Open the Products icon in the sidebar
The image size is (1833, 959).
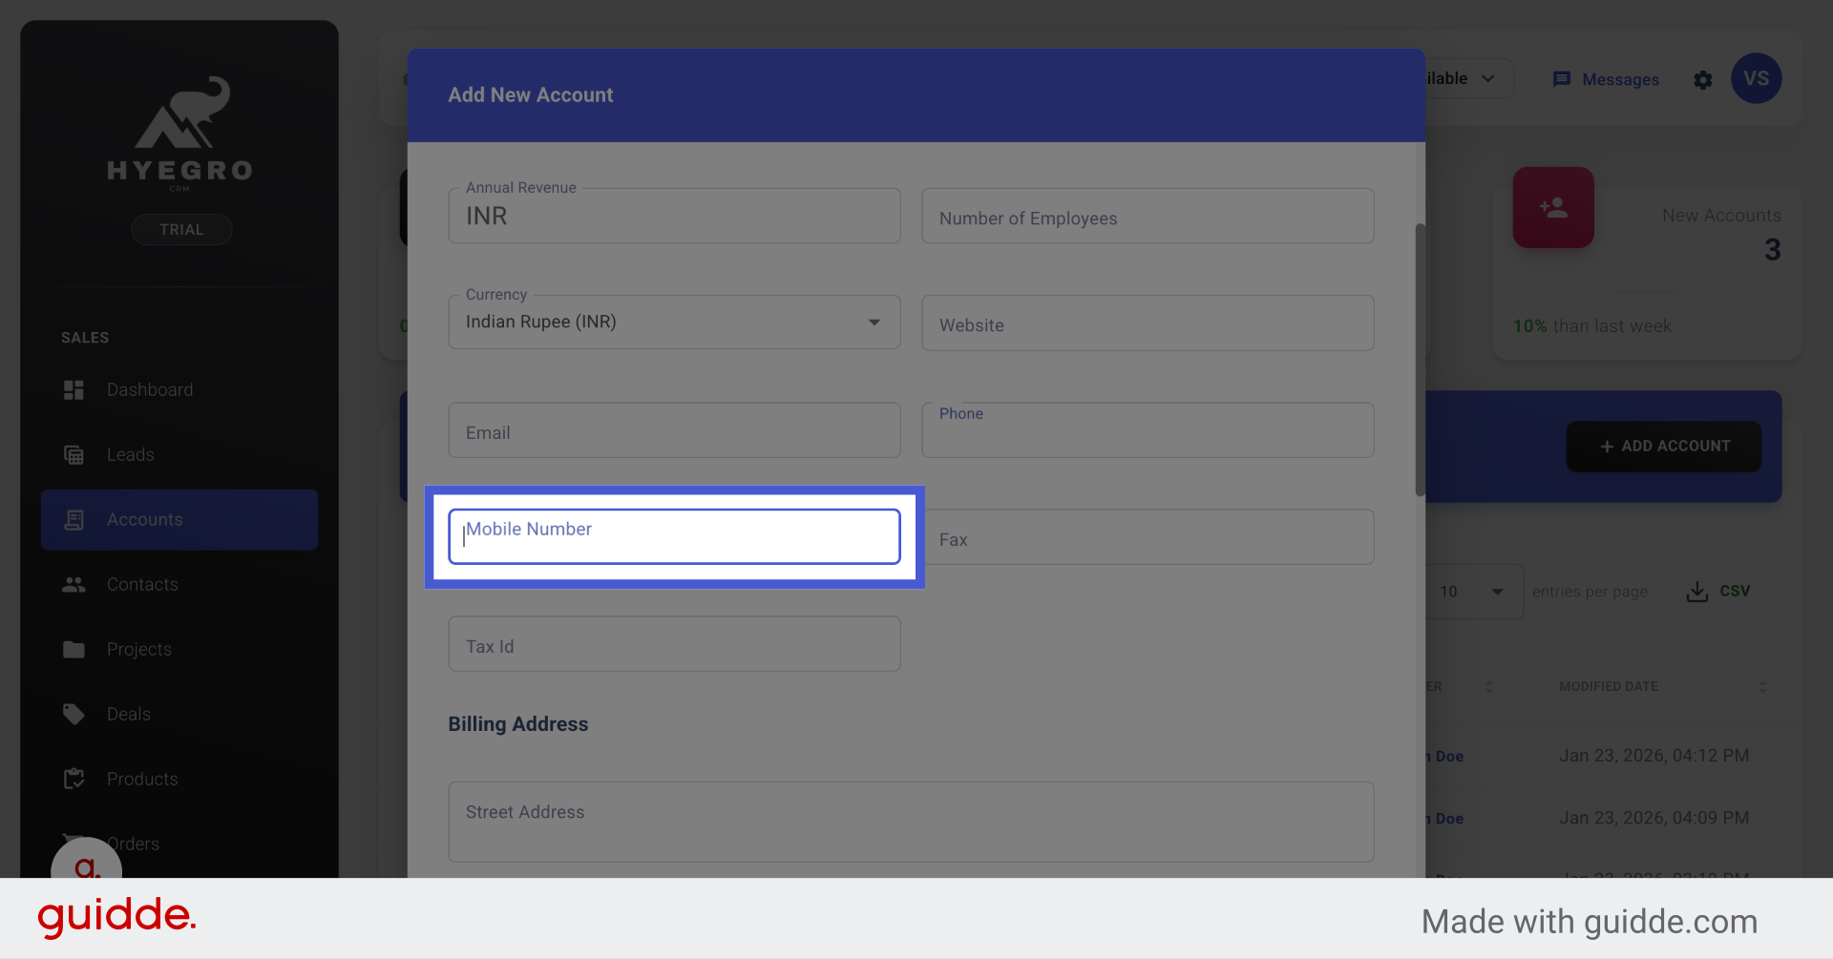(74, 779)
